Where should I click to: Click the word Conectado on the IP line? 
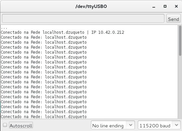point(11,32)
